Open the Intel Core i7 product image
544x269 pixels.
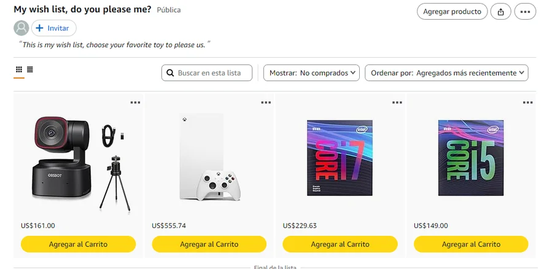[x=340, y=158]
